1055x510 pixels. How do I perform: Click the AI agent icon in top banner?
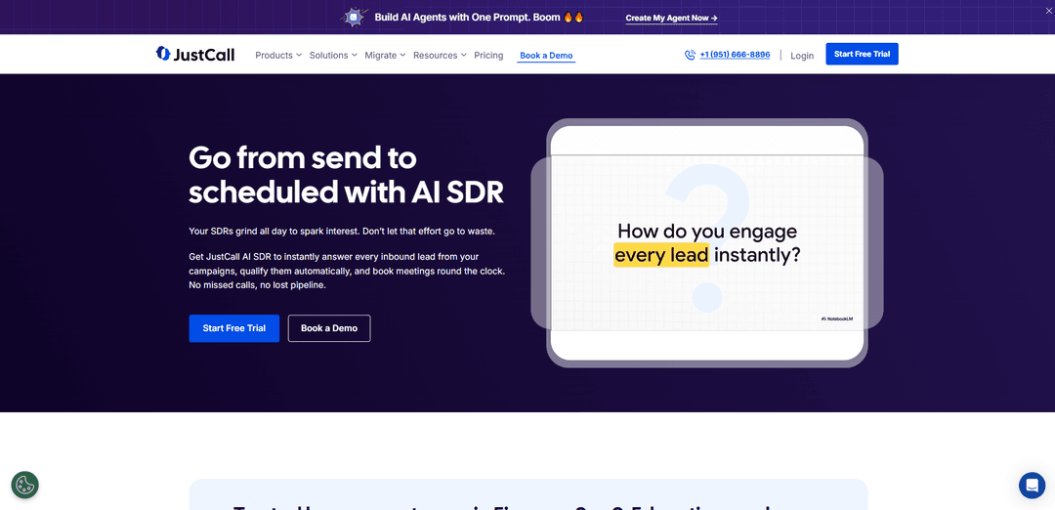click(354, 18)
